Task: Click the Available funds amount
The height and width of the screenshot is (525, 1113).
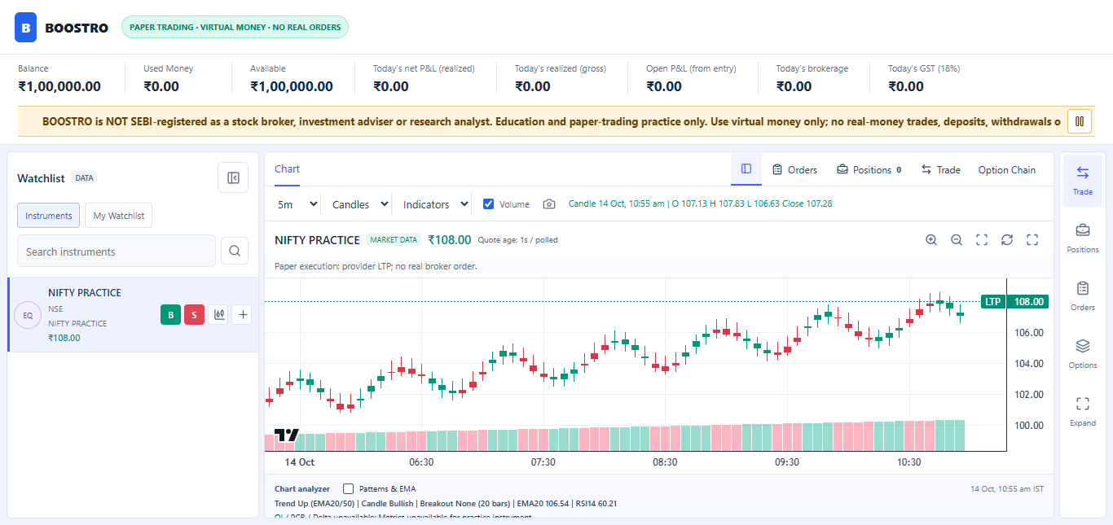Action: coord(292,86)
